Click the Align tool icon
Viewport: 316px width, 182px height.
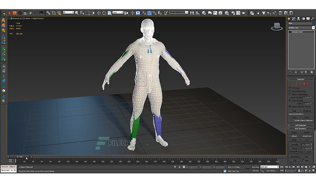197,13
